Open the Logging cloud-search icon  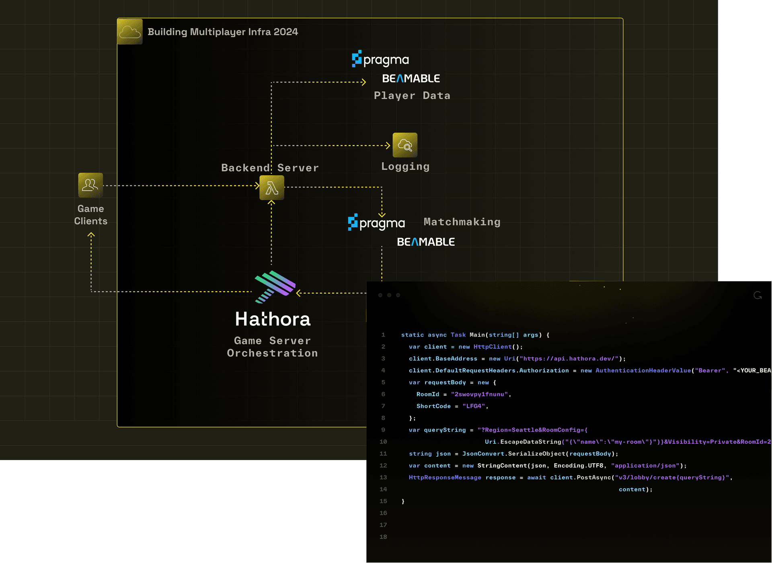405,145
